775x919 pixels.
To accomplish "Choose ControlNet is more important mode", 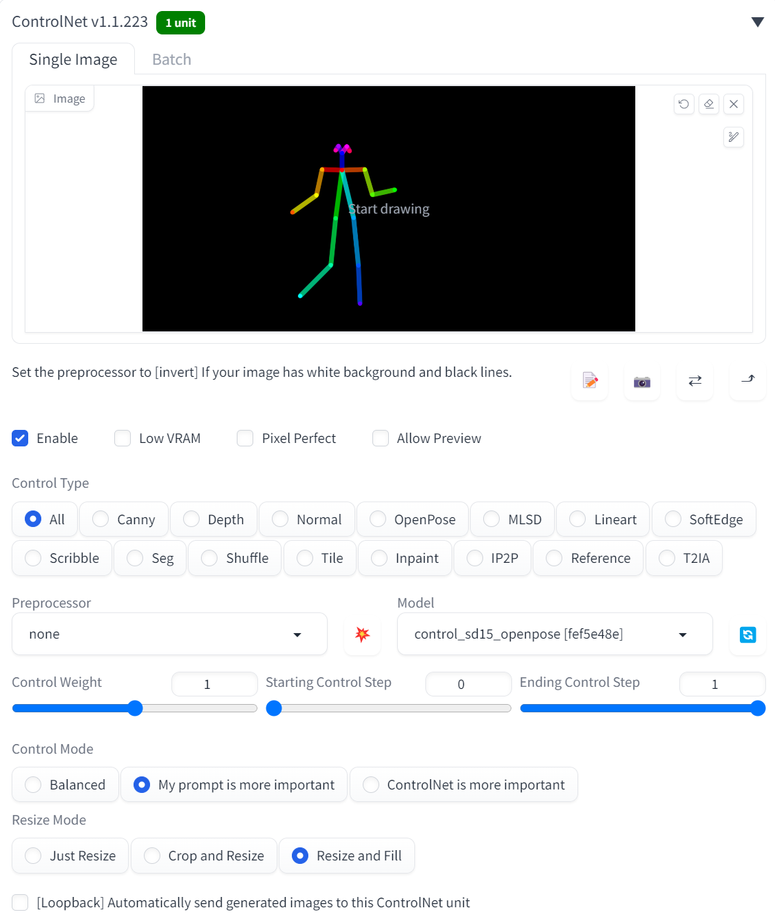I will 464,785.
